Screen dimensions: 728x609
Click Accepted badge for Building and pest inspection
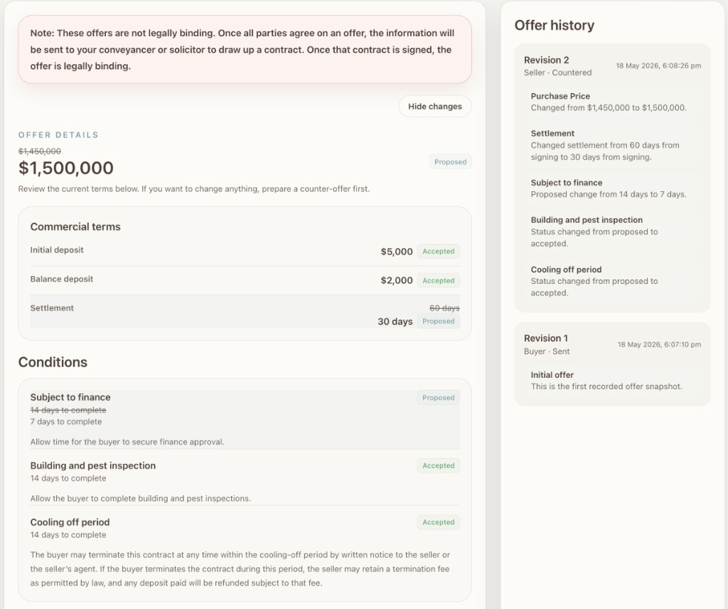pos(438,465)
